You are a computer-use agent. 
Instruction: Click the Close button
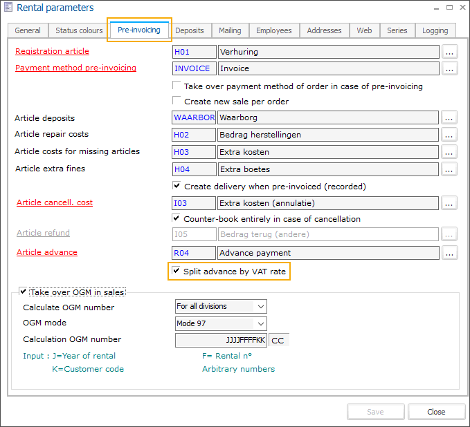coord(436,412)
